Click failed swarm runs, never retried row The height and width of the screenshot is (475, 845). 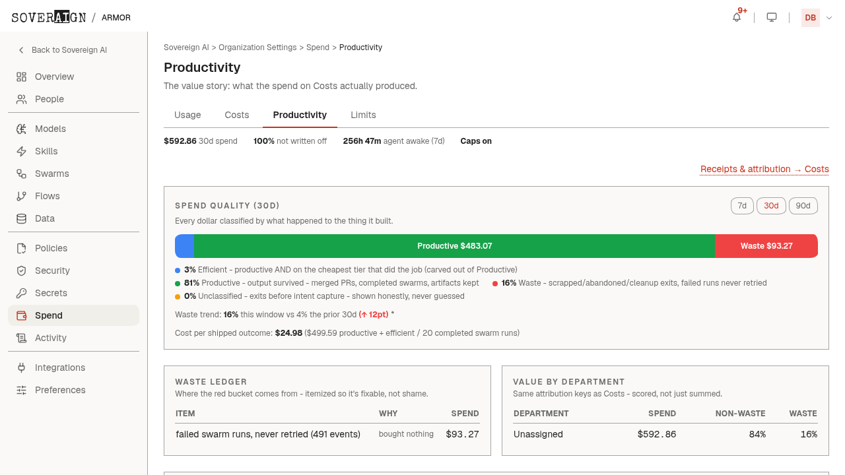click(x=327, y=434)
